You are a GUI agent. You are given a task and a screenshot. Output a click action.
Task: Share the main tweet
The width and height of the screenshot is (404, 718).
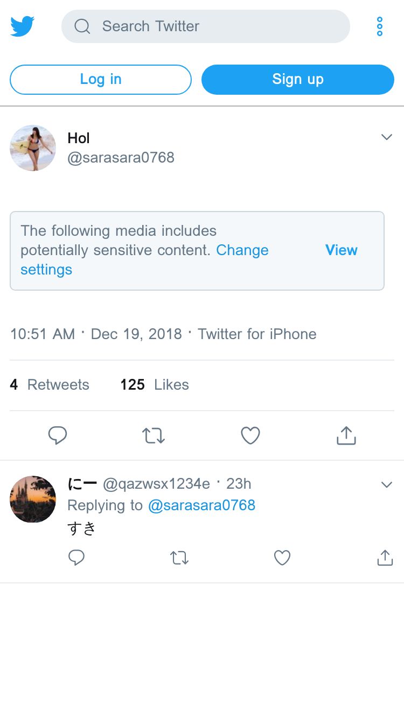(346, 435)
